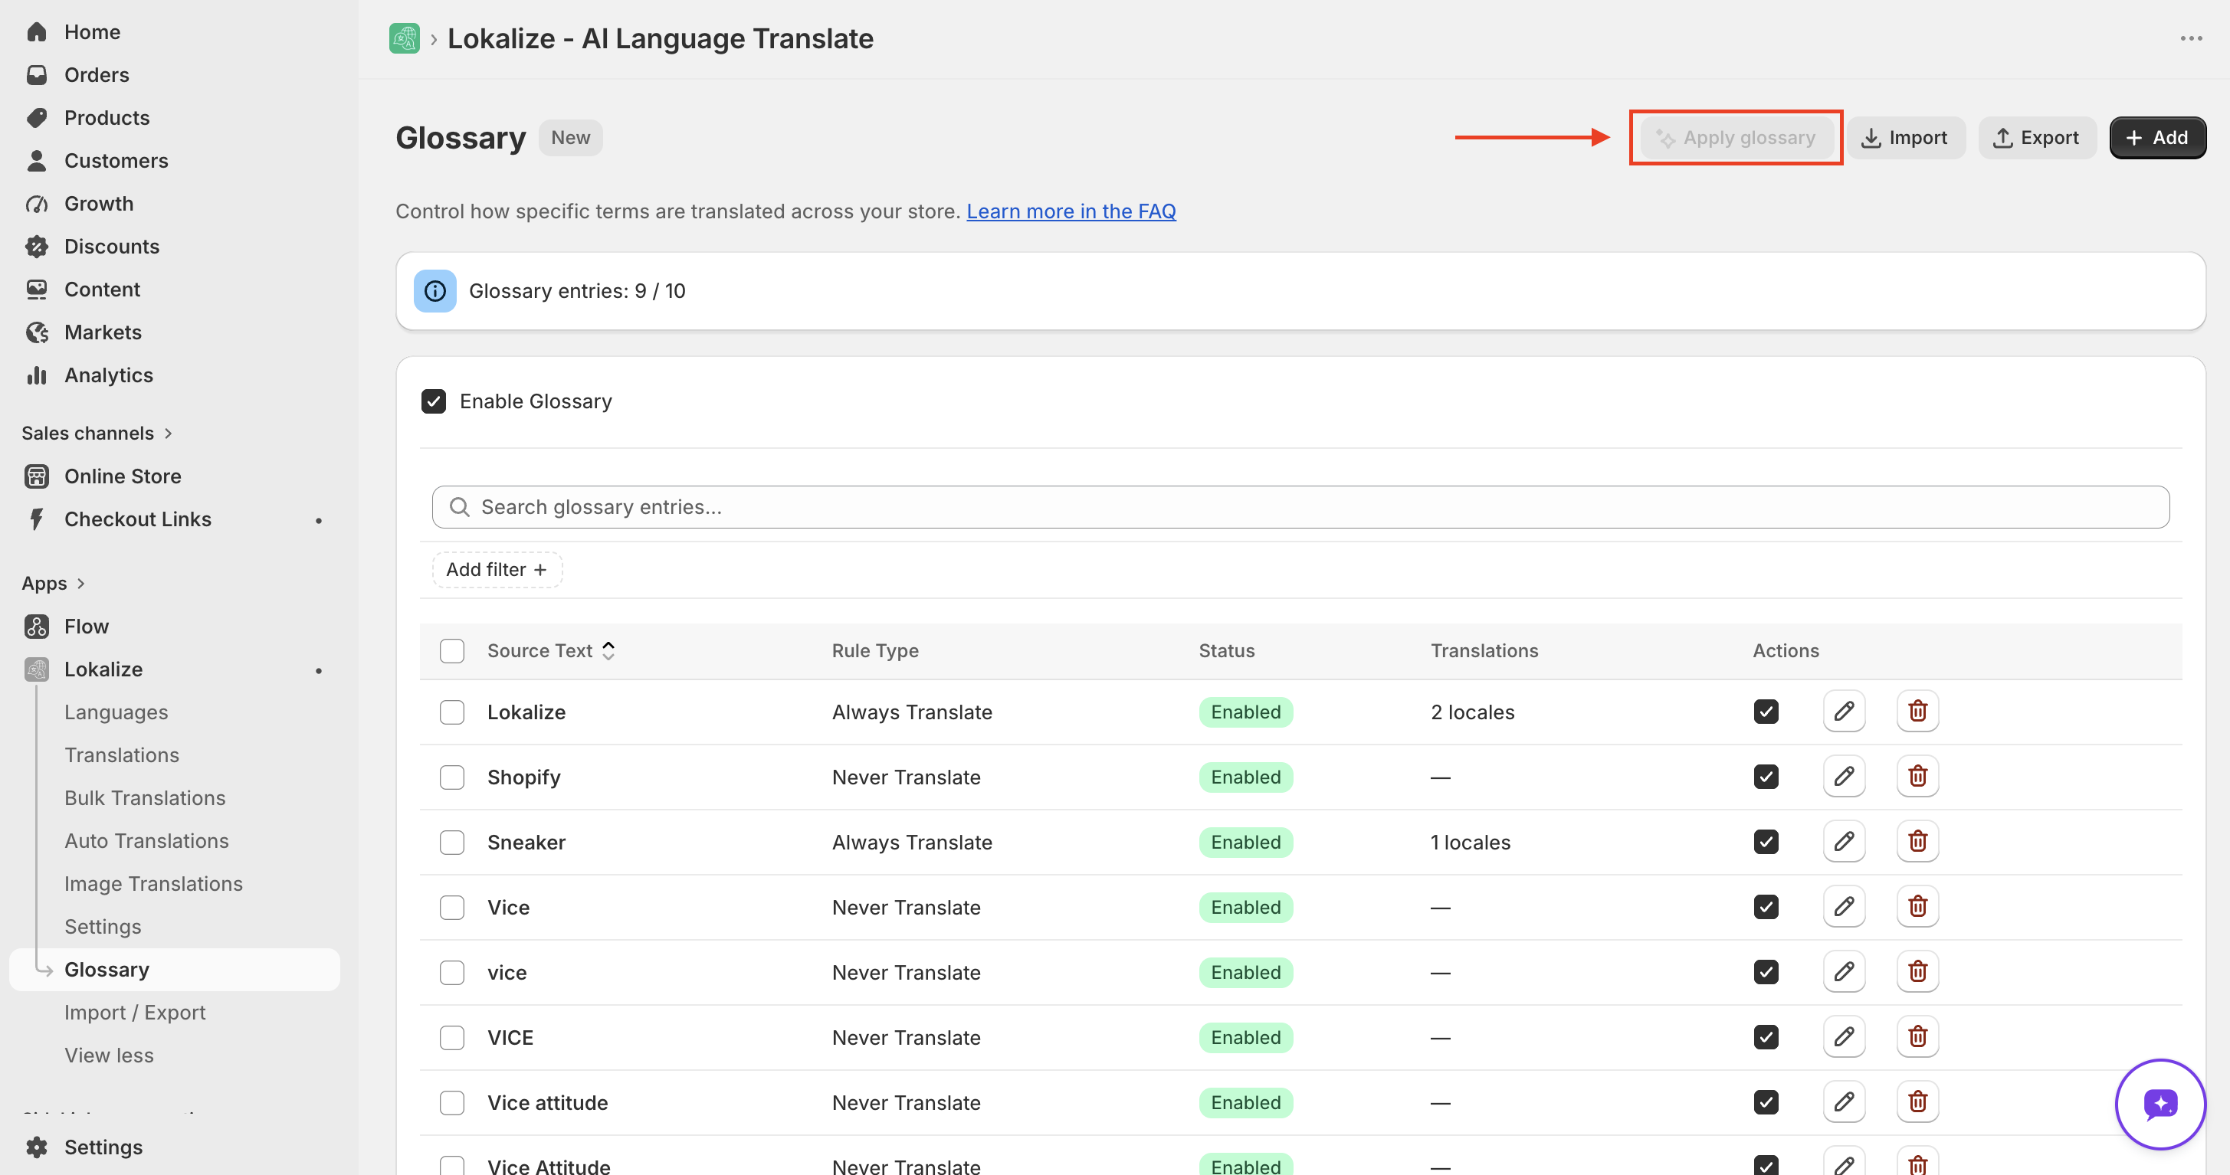Viewport: 2230px width, 1175px height.
Task: Select the Sneaker row checkbox
Action: tap(452, 842)
